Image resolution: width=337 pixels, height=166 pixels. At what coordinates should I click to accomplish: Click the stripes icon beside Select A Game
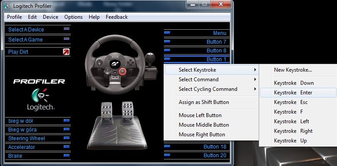(x=66, y=38)
